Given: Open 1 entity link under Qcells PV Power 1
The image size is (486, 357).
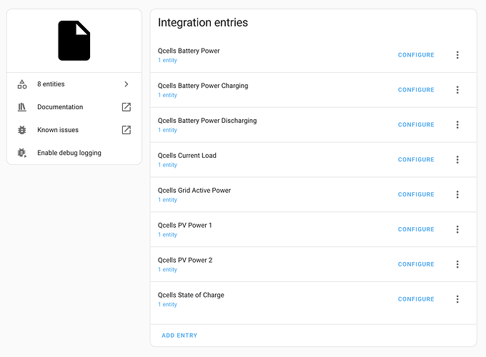Looking at the screenshot, I should [x=167, y=235].
